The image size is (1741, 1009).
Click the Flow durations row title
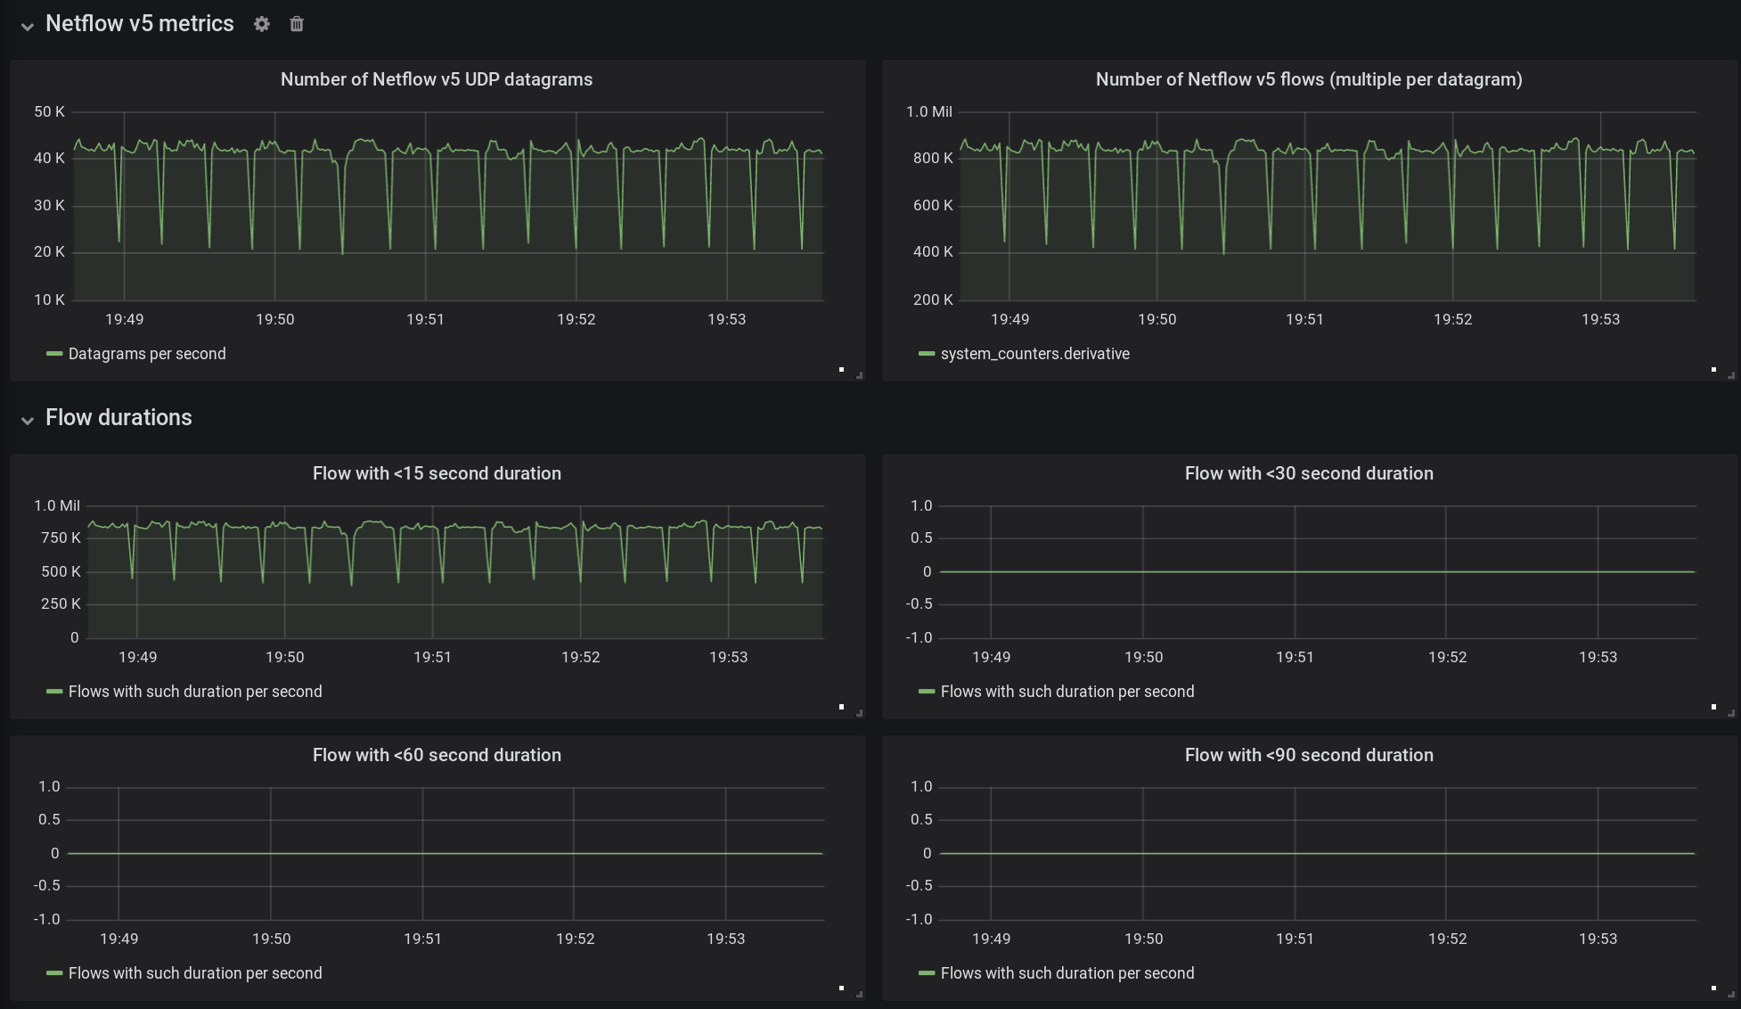pyautogui.click(x=119, y=417)
